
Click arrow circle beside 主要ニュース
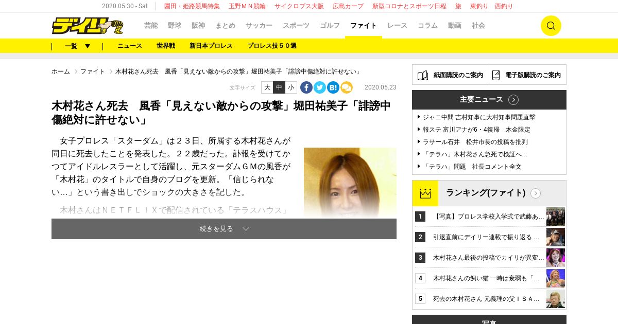point(513,100)
